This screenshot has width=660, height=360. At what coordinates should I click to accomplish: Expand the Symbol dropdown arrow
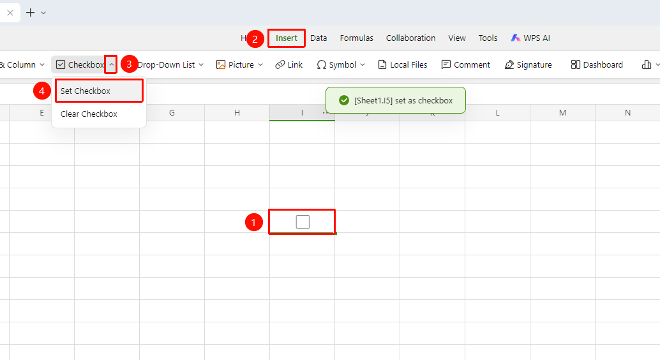(x=363, y=65)
